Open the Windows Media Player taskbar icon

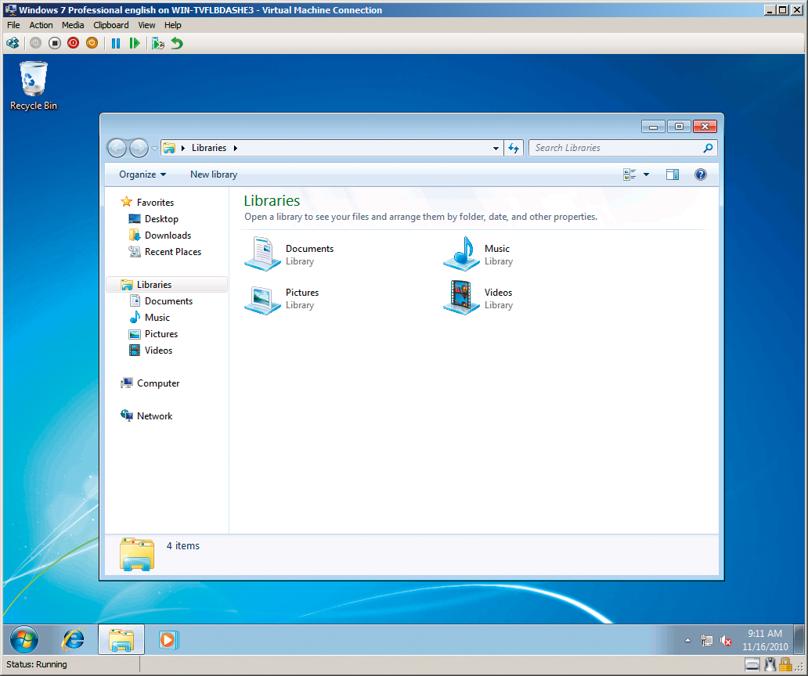[168, 639]
